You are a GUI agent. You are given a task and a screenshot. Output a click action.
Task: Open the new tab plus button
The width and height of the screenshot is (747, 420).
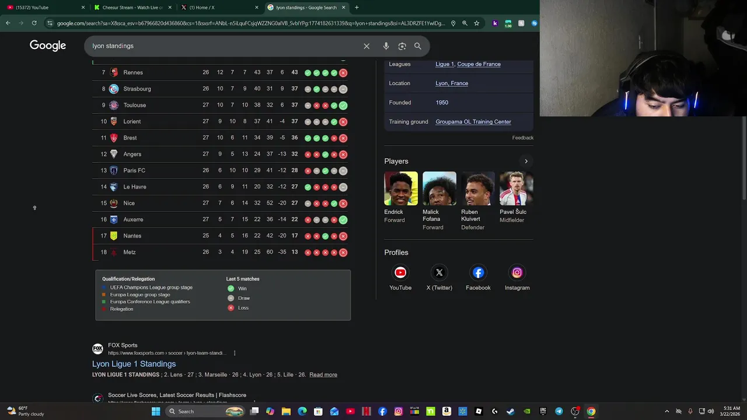(x=357, y=8)
